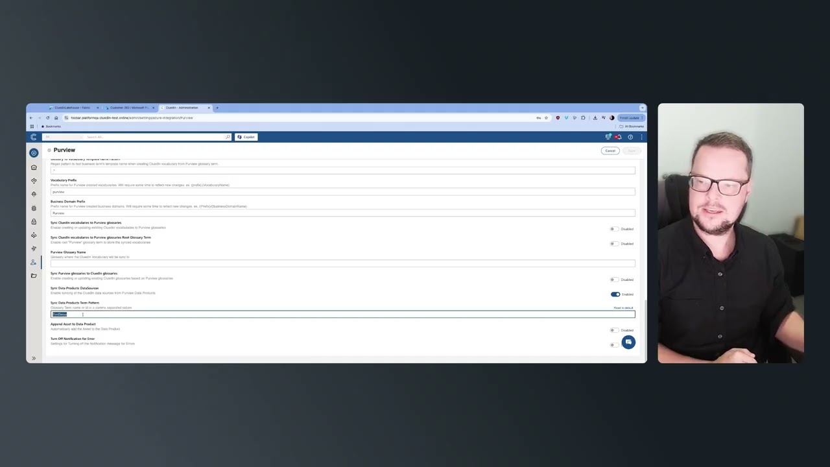Bookmark this page with the star icon

(546, 118)
